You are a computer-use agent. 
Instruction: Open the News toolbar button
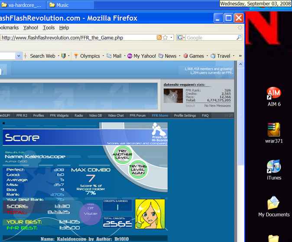pos(167,56)
